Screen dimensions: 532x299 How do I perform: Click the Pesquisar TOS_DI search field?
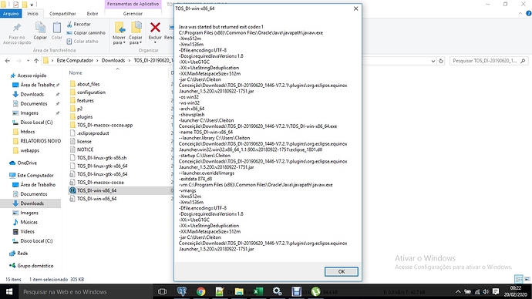click(x=485, y=61)
